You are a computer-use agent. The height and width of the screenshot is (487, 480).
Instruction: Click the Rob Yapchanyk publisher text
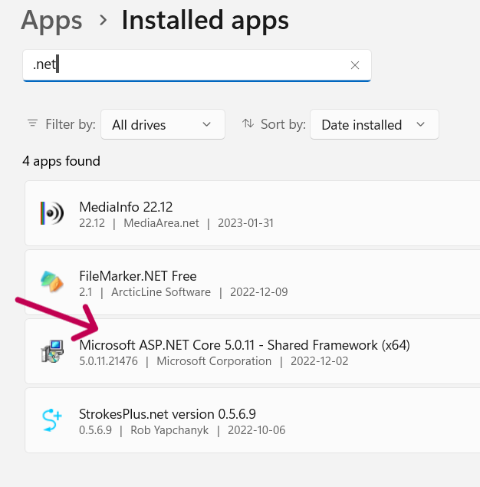click(x=169, y=430)
